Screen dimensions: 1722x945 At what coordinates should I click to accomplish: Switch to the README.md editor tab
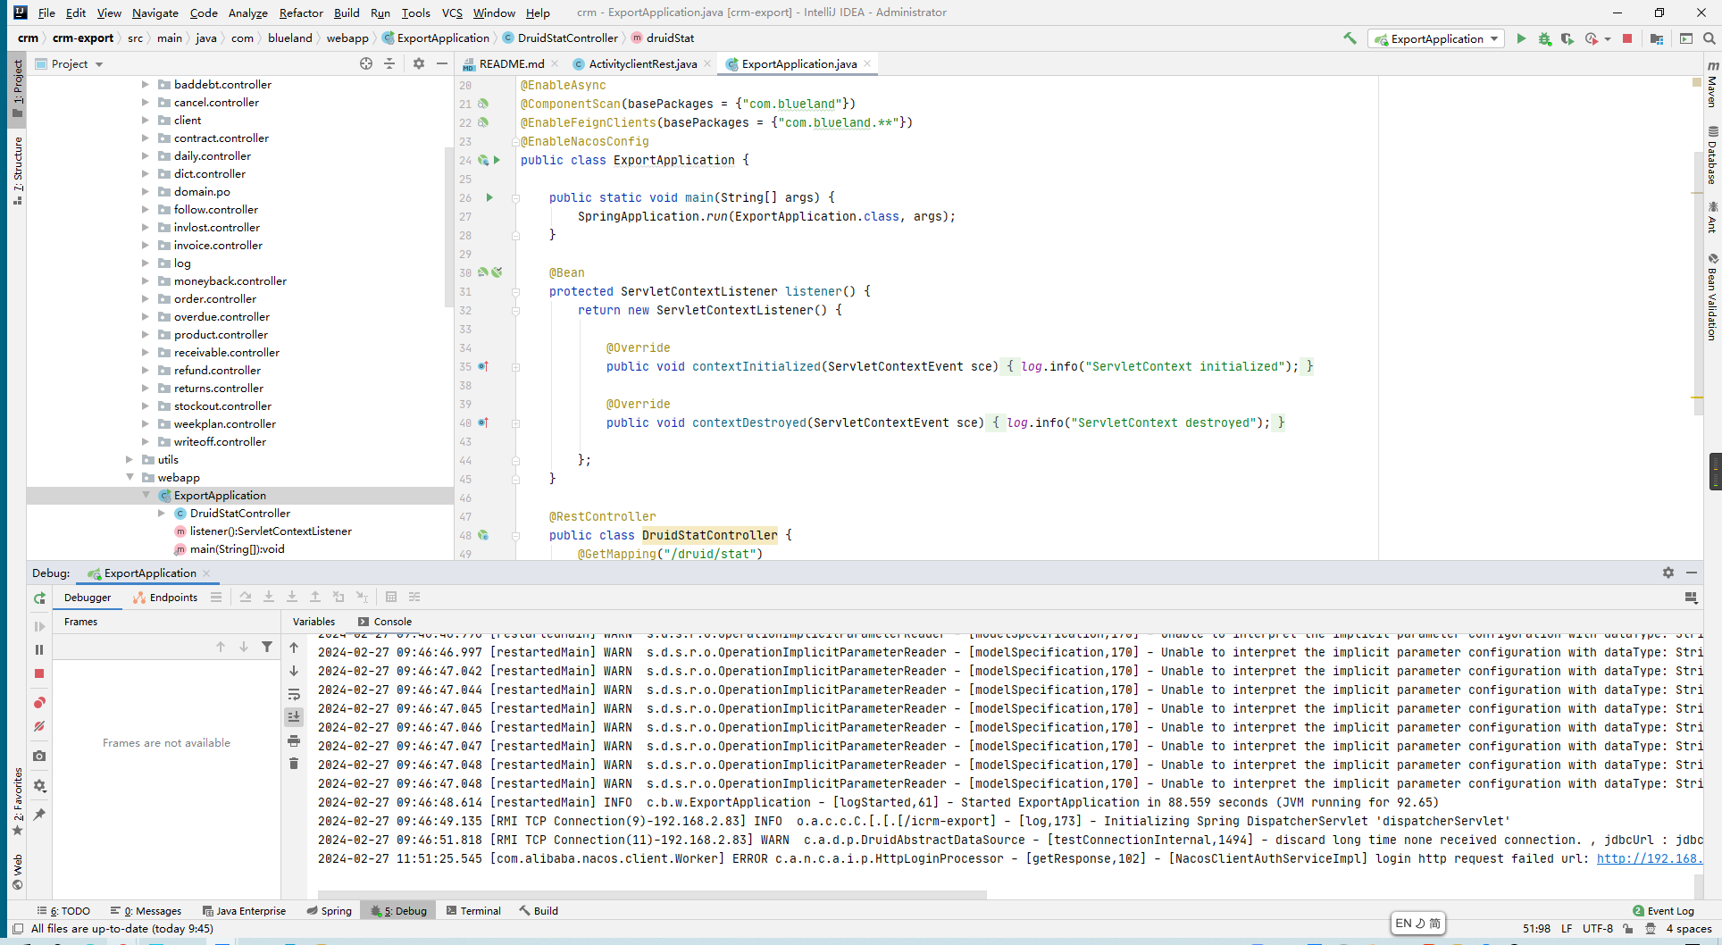click(x=511, y=64)
